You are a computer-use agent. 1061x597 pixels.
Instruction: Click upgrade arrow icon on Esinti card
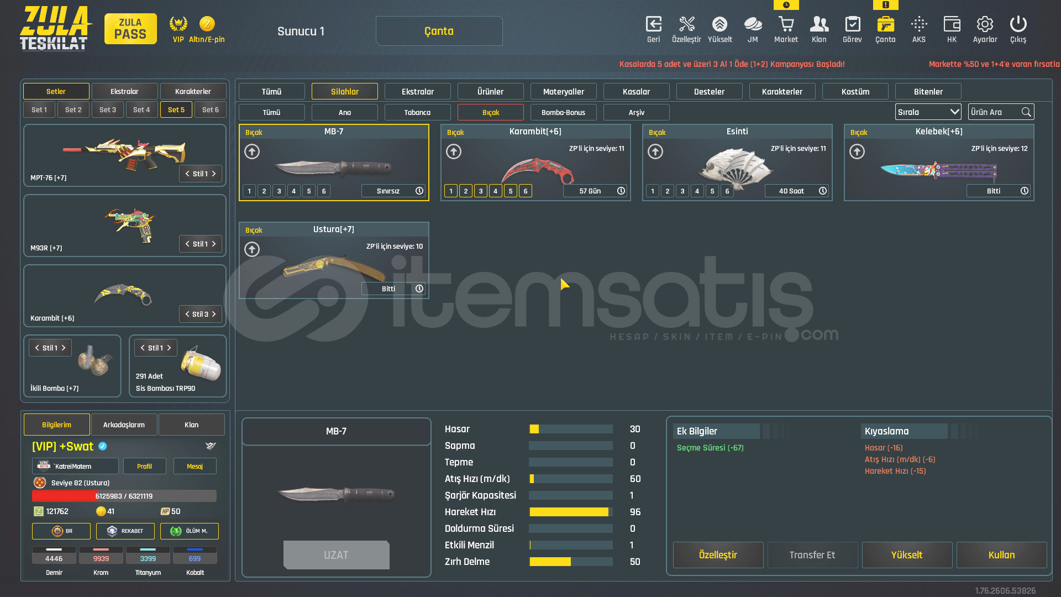(655, 151)
